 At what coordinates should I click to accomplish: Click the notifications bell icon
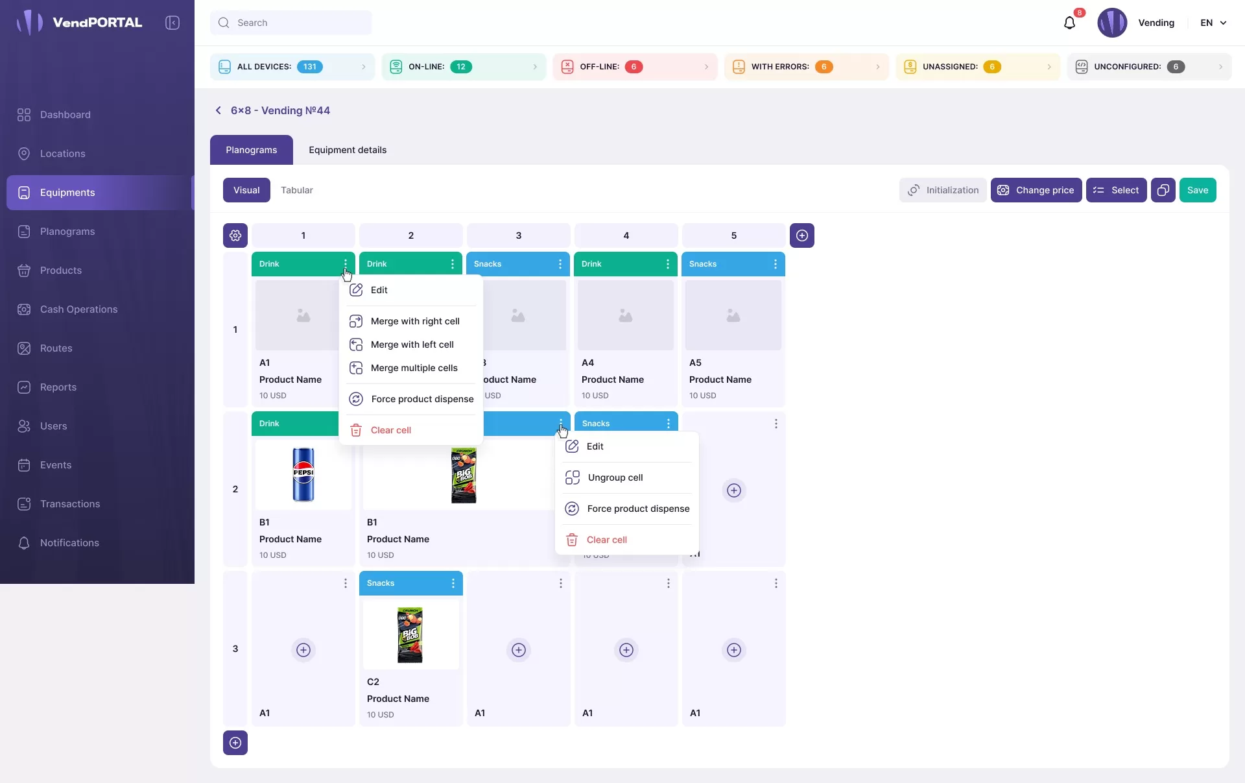coord(1069,23)
